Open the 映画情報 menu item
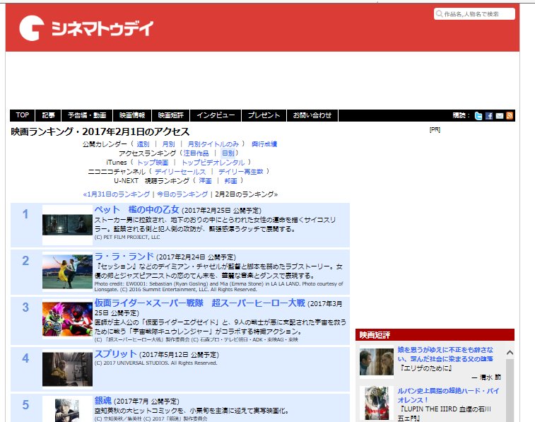535x422 pixels. click(132, 115)
